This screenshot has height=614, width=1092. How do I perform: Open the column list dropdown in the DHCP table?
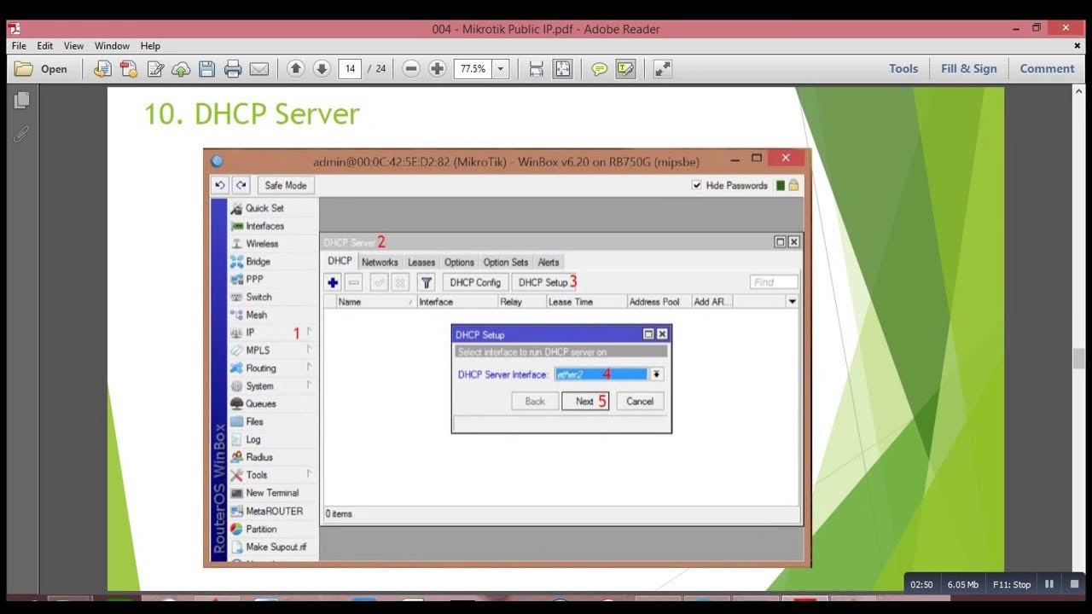pos(792,302)
